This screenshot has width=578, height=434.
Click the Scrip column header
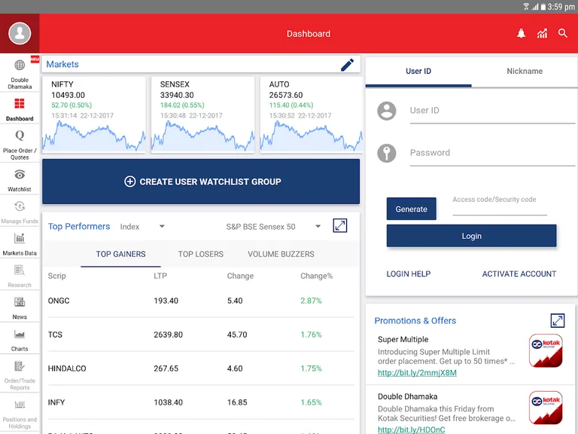point(56,276)
